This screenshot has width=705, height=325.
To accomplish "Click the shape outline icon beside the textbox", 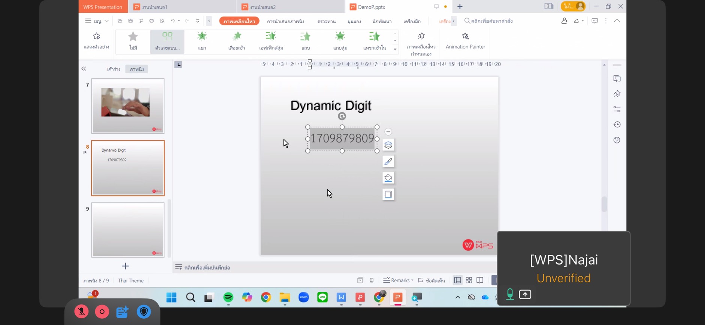I will (x=388, y=194).
